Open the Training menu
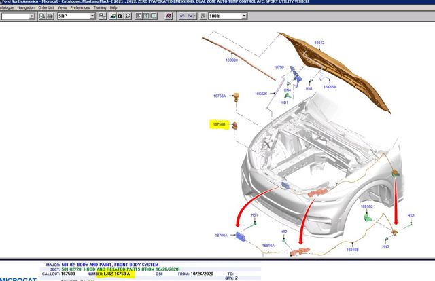The height and width of the screenshot is (281, 435). 100,7
